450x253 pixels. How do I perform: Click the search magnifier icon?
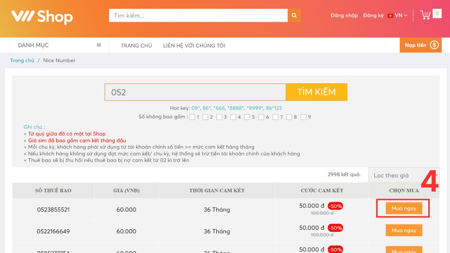294,15
